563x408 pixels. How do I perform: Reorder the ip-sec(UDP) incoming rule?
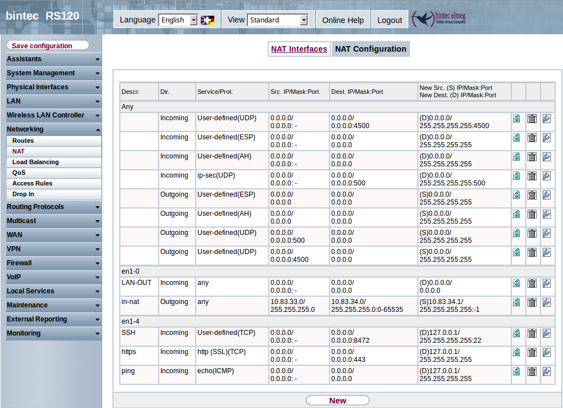click(x=516, y=176)
